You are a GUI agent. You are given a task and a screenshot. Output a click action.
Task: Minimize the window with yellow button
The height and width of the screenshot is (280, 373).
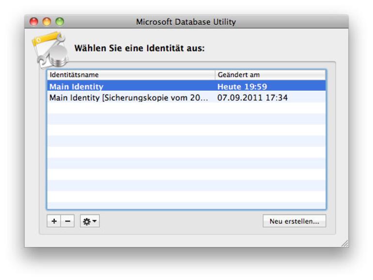tap(47, 22)
